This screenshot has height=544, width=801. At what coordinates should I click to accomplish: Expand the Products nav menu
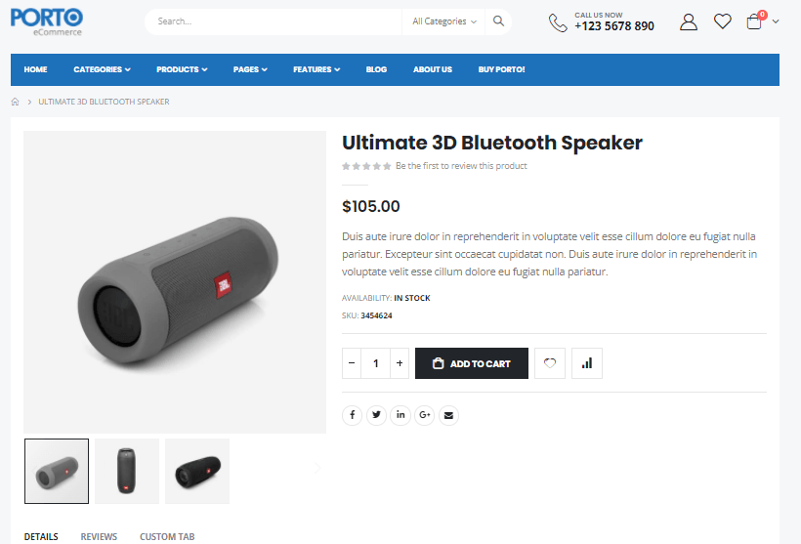[x=182, y=69]
